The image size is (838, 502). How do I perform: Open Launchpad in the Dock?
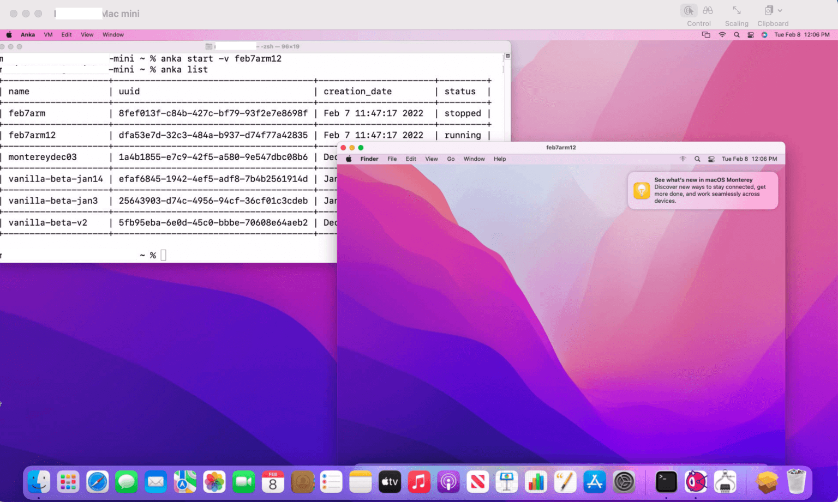[x=68, y=482]
